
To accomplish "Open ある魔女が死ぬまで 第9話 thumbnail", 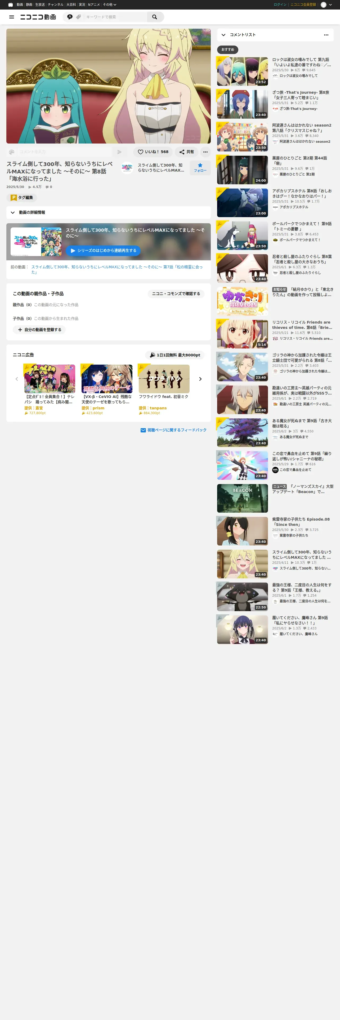I will tap(242, 432).
